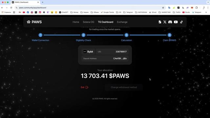
Task: Open Instagram bookmark icon
Action: point(40,12)
